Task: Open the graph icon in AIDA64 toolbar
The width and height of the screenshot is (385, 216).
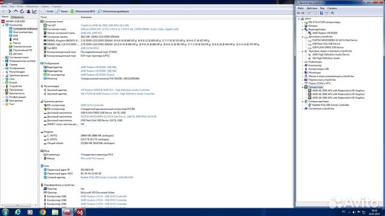Action: tap(34, 11)
